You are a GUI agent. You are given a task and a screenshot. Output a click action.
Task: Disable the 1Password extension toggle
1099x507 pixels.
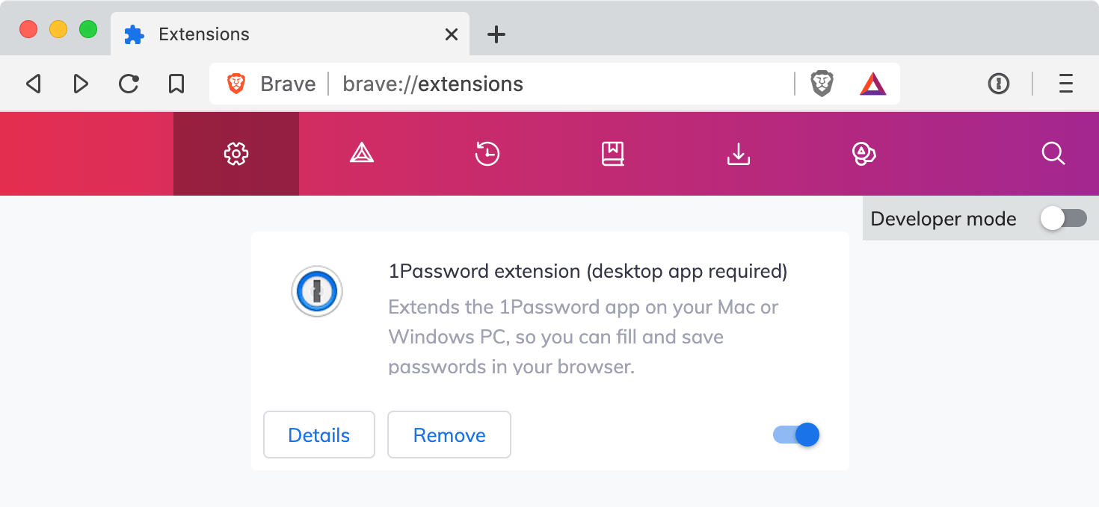tap(796, 435)
